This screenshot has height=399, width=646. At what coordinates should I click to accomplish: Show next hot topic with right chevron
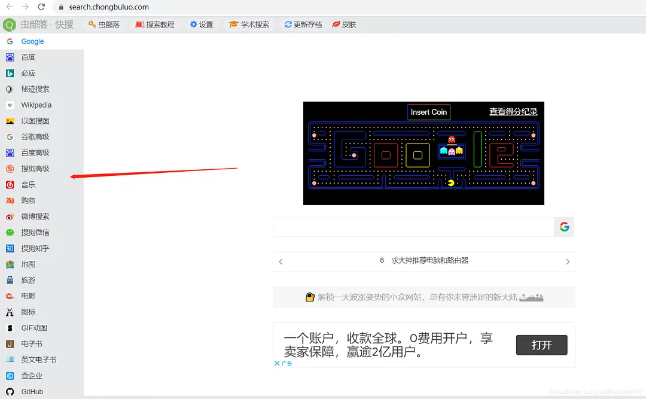(568, 261)
